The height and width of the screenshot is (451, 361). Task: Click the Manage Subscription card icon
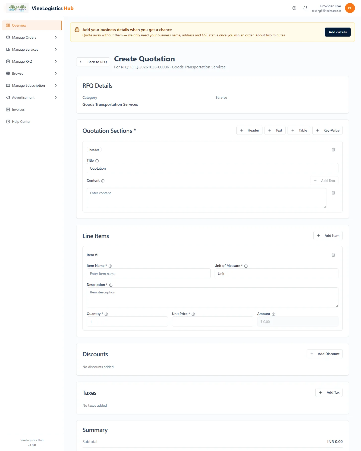[x=8, y=85]
